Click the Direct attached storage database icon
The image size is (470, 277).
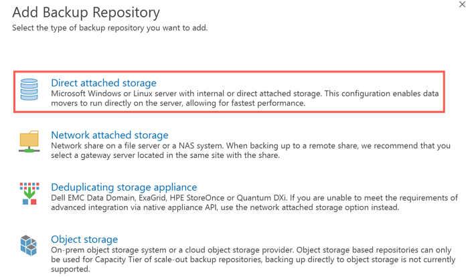pyautogui.click(x=29, y=90)
